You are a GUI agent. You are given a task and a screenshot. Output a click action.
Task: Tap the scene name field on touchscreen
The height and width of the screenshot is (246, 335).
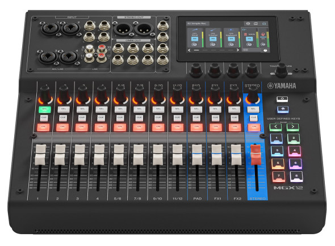click(198, 23)
